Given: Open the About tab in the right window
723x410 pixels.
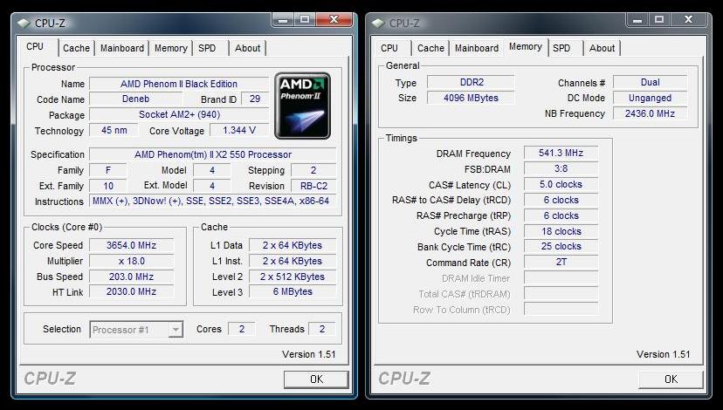Looking at the screenshot, I should [602, 48].
